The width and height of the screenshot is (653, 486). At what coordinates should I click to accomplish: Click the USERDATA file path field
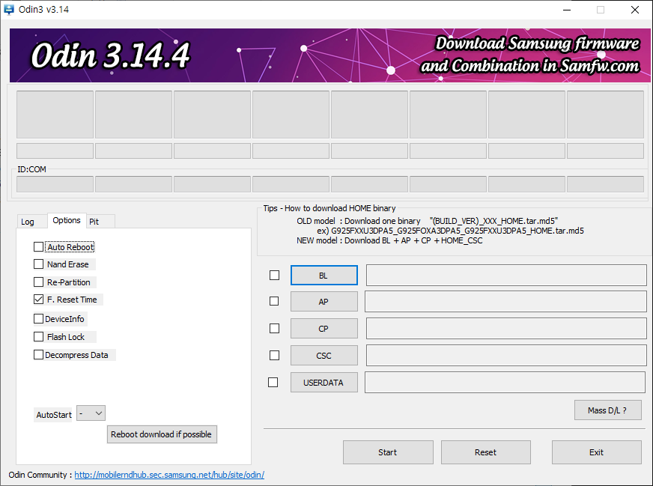pos(505,383)
